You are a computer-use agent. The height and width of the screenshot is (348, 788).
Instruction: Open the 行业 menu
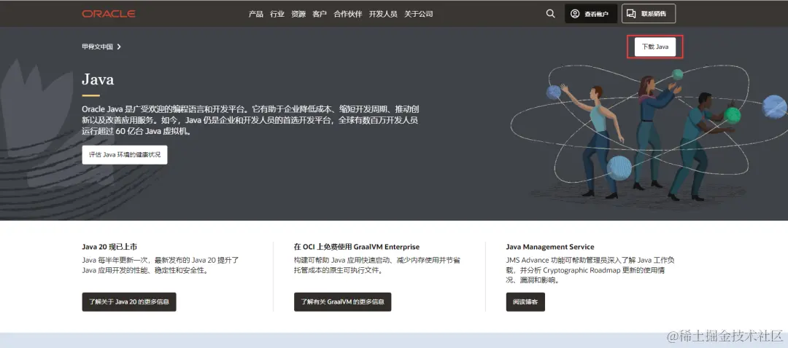tap(277, 14)
